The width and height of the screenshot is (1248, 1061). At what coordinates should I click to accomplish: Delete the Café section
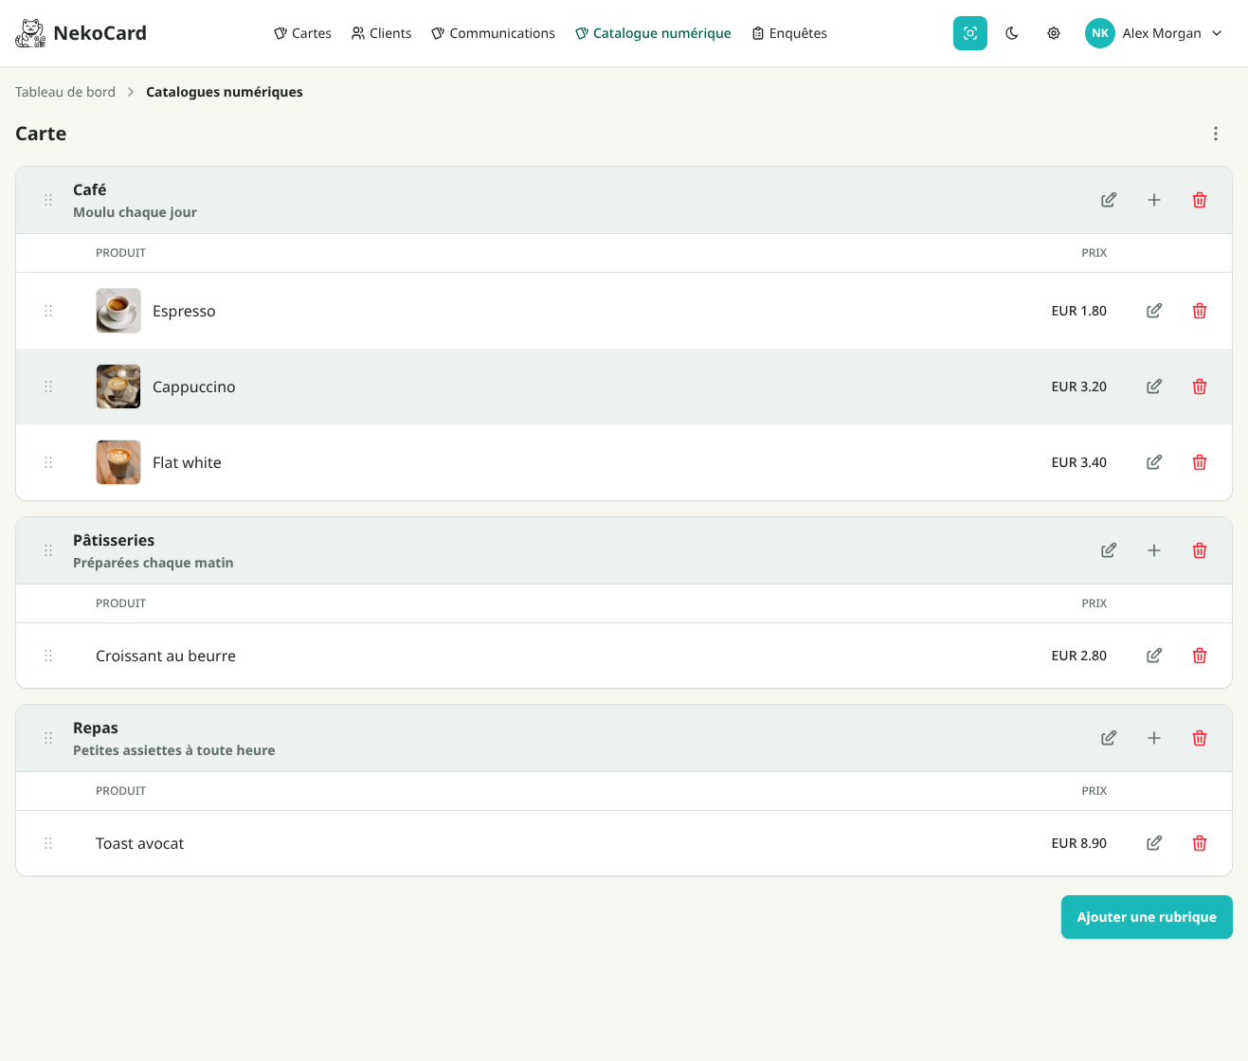1200,200
